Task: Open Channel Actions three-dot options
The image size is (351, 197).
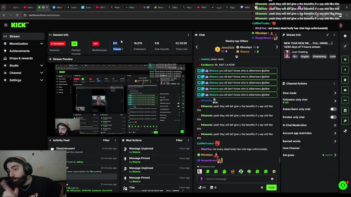Action: coord(334,83)
